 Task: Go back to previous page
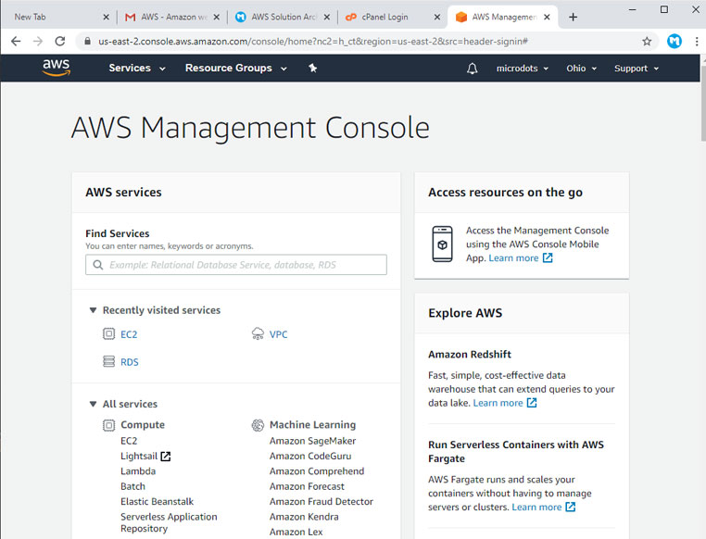coord(16,42)
